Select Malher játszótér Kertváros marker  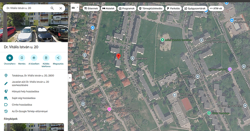[x=162, y=40]
